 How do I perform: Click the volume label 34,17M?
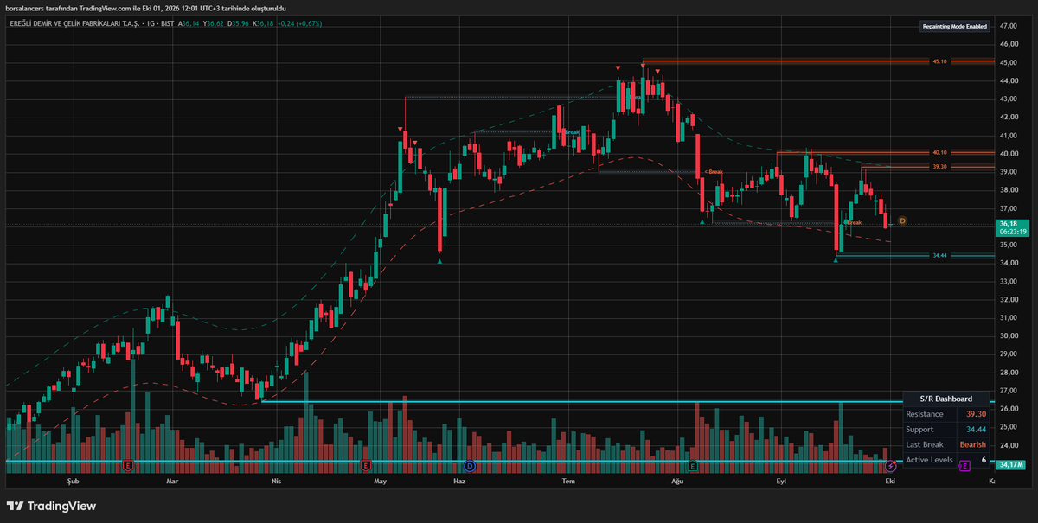[x=1011, y=465]
